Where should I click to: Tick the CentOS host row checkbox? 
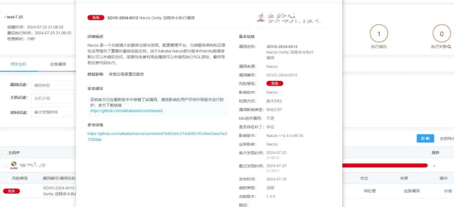[5, 165]
